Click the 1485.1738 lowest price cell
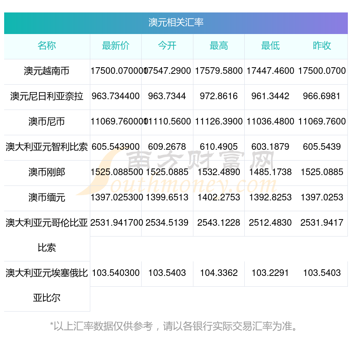Image resolution: width=352 pixels, height=339 pixels. pos(270,172)
